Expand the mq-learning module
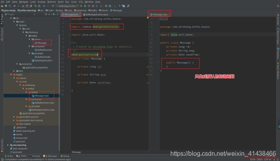This screenshot has height=161, width=280. pyautogui.click(x=8, y=145)
